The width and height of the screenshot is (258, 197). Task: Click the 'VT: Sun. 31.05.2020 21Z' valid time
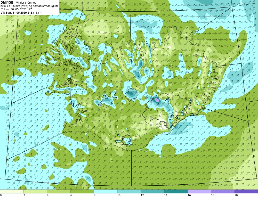17,12
